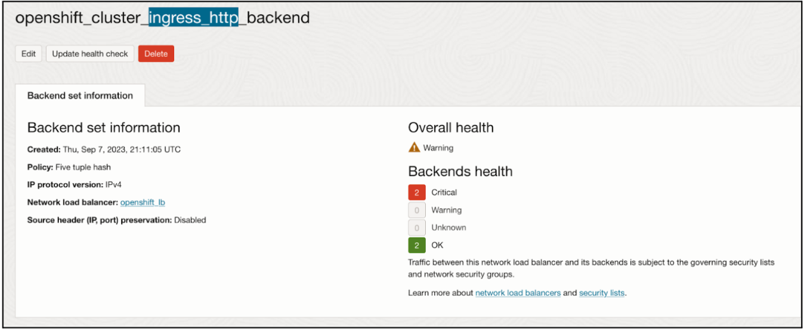Click the gray Warning count badge
Viewport: 804px width, 330px height.
[x=417, y=210]
